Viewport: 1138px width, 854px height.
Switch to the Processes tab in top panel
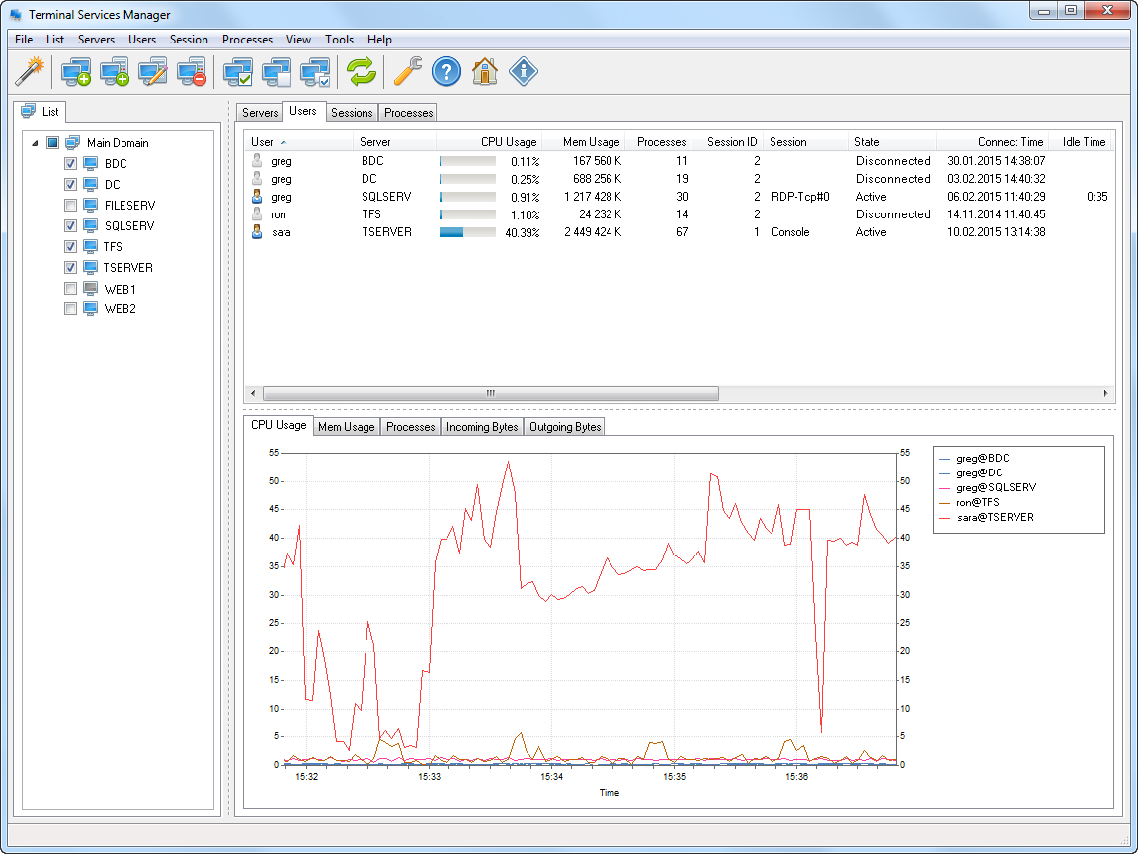tap(409, 113)
